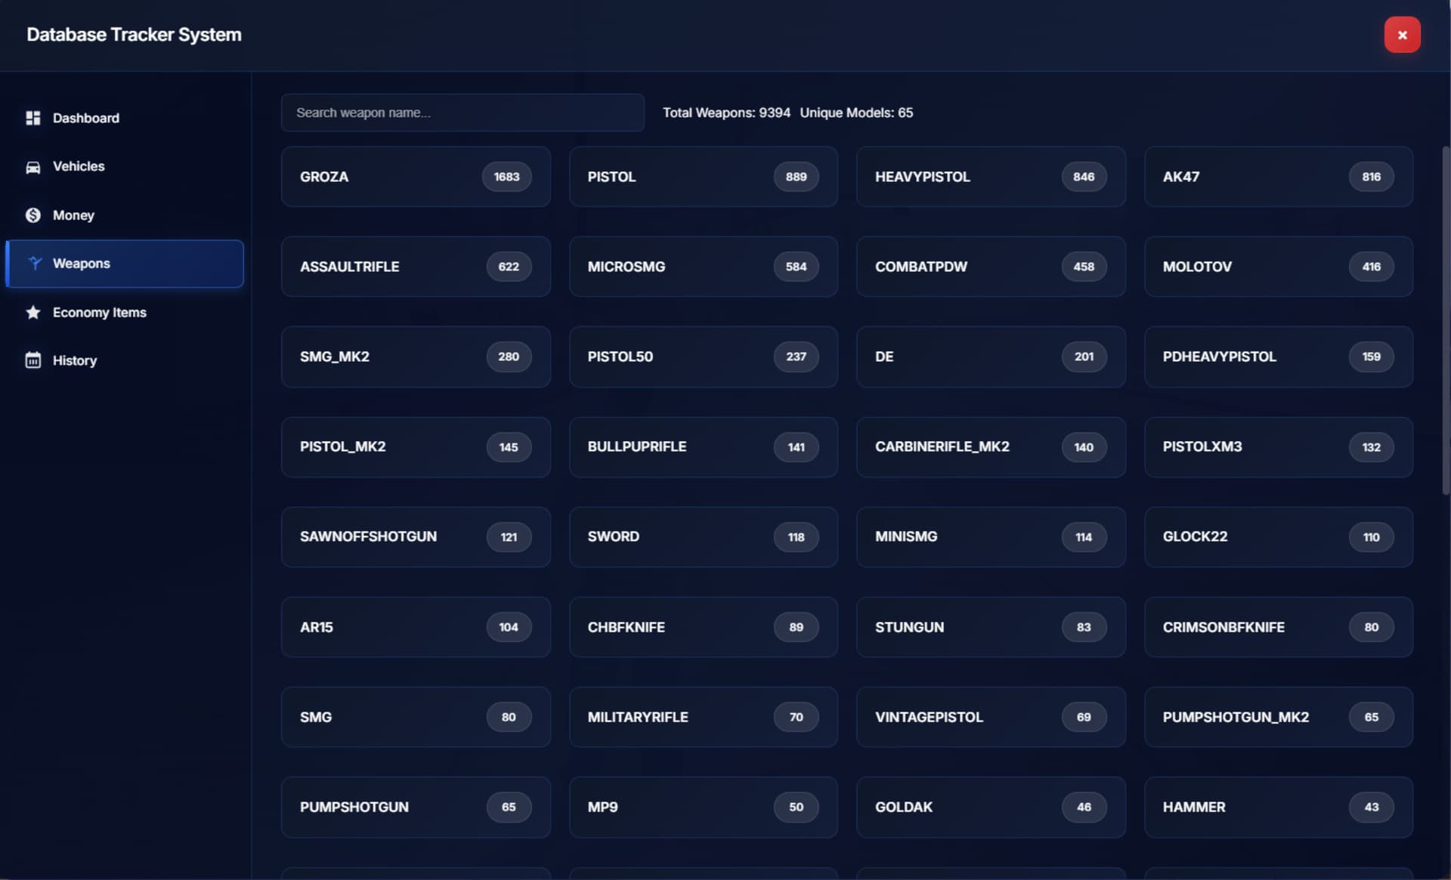This screenshot has width=1451, height=880.
Task: Click the Money dollar icon
Action: (32, 215)
